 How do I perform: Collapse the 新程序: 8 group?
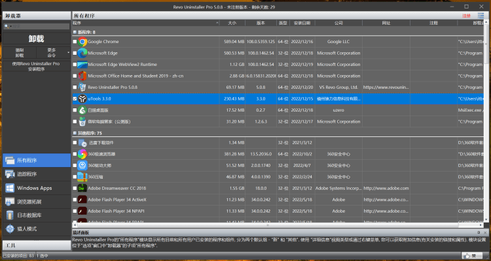(75, 32)
